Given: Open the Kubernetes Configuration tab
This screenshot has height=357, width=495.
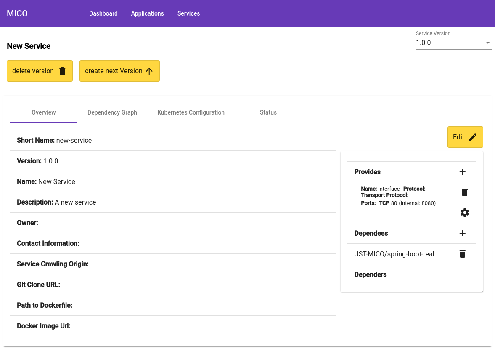Looking at the screenshot, I should pos(191,112).
